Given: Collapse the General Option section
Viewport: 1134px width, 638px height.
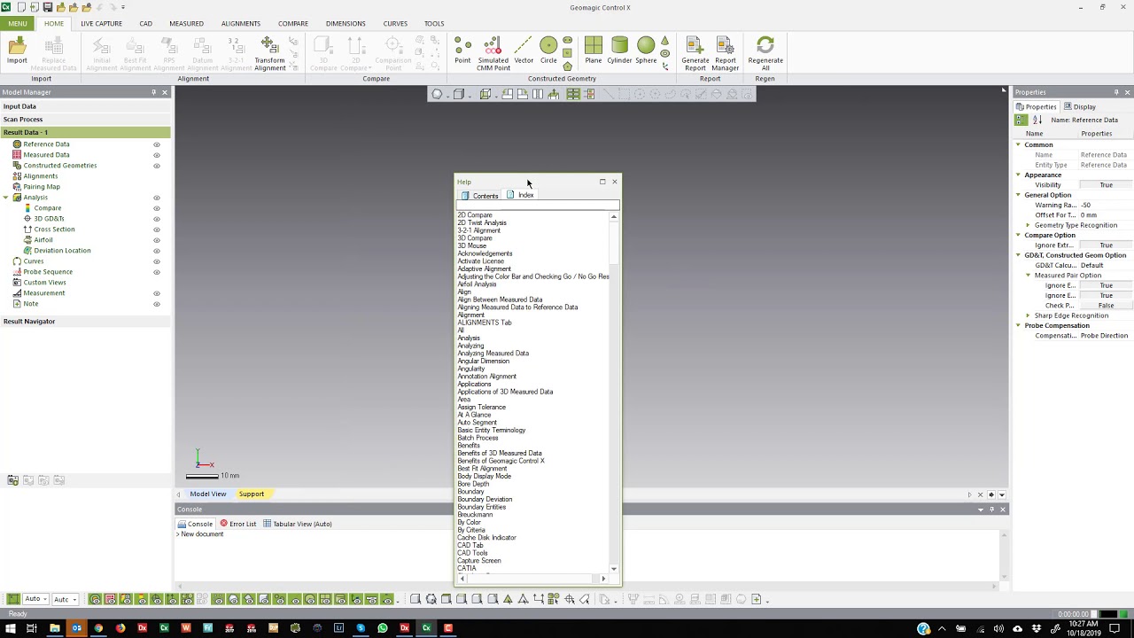Looking at the screenshot, I should [x=1018, y=195].
